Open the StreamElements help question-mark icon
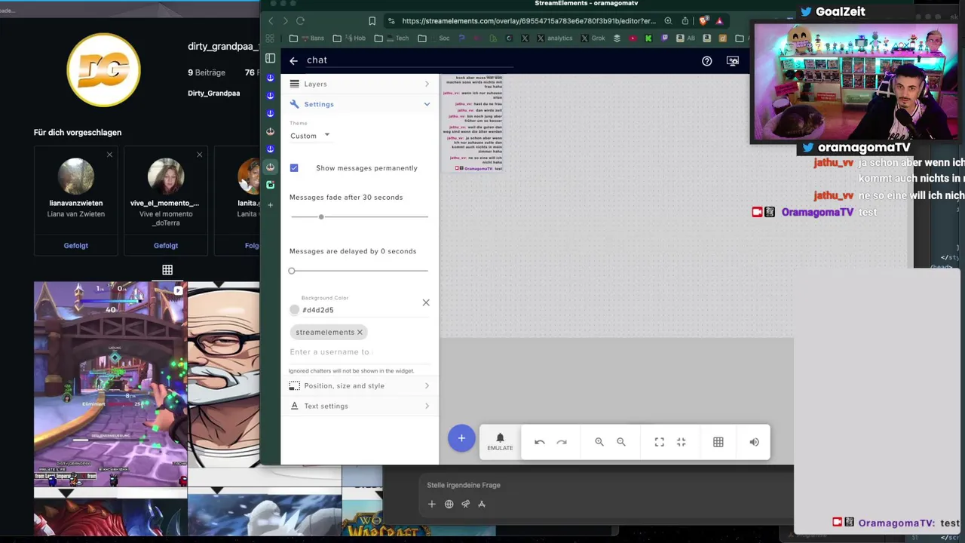Screen dimensions: 965x543 coord(706,61)
